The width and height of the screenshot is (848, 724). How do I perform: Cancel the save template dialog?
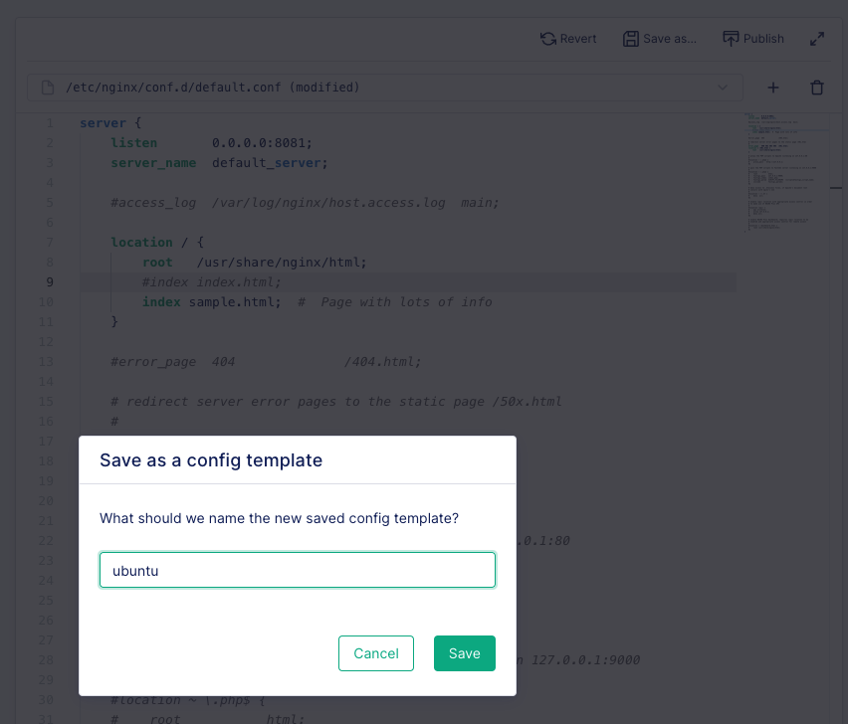pyautogui.click(x=376, y=653)
